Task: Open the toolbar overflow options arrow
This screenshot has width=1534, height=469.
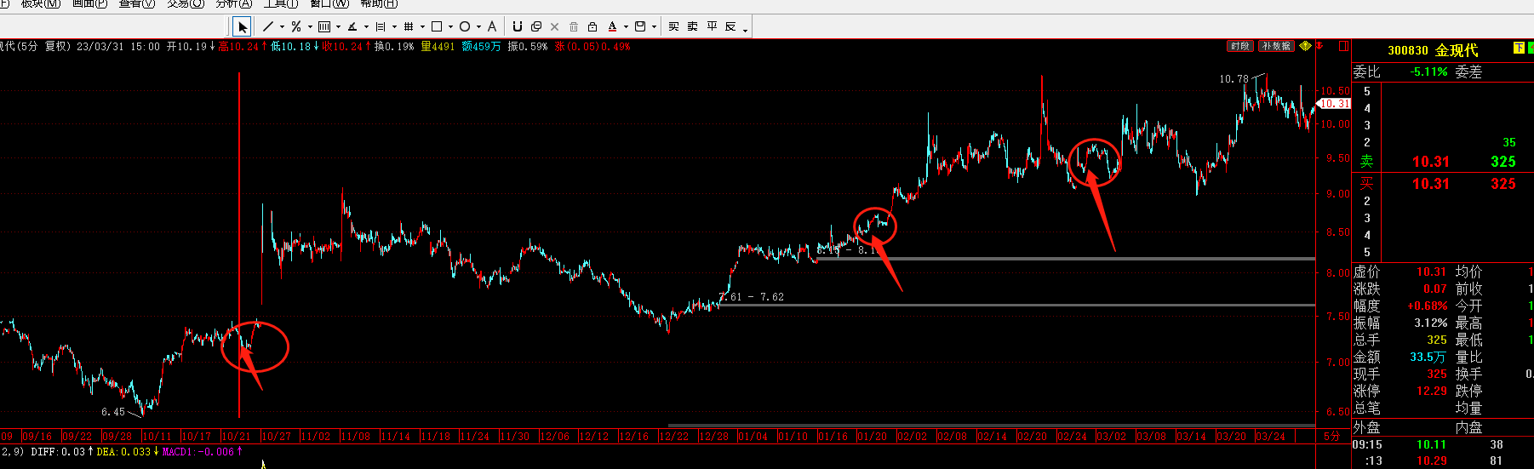Action: 745,31
